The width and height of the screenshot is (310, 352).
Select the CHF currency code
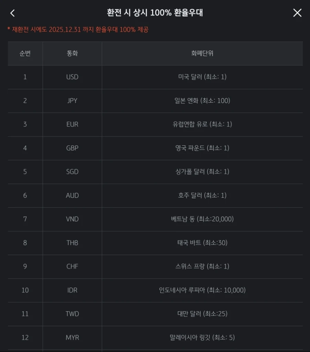pyautogui.click(x=72, y=266)
